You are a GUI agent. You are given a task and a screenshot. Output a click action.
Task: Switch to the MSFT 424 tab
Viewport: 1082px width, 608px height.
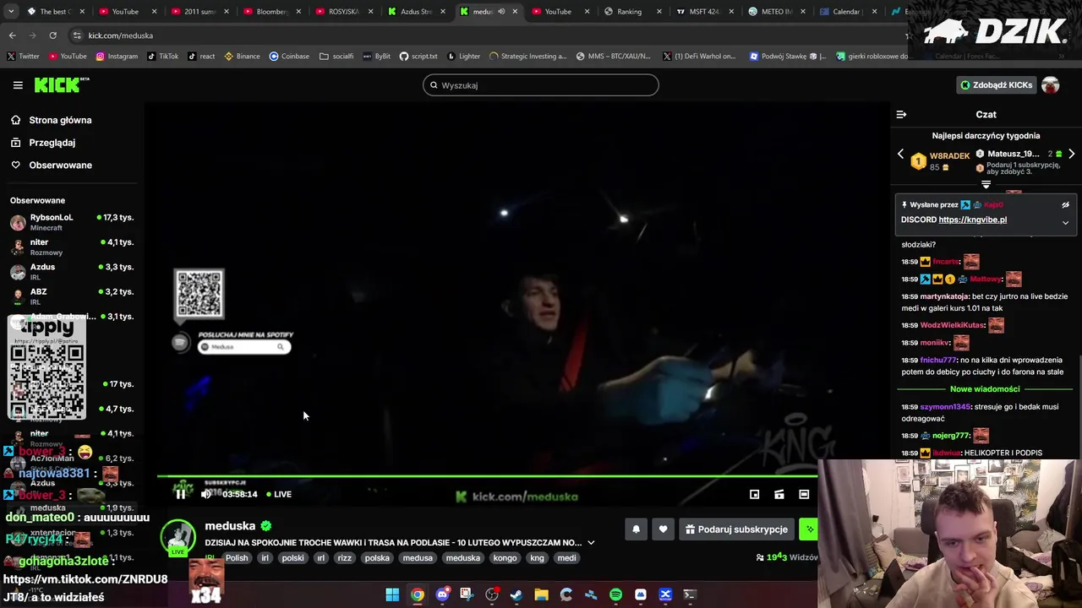pos(703,12)
